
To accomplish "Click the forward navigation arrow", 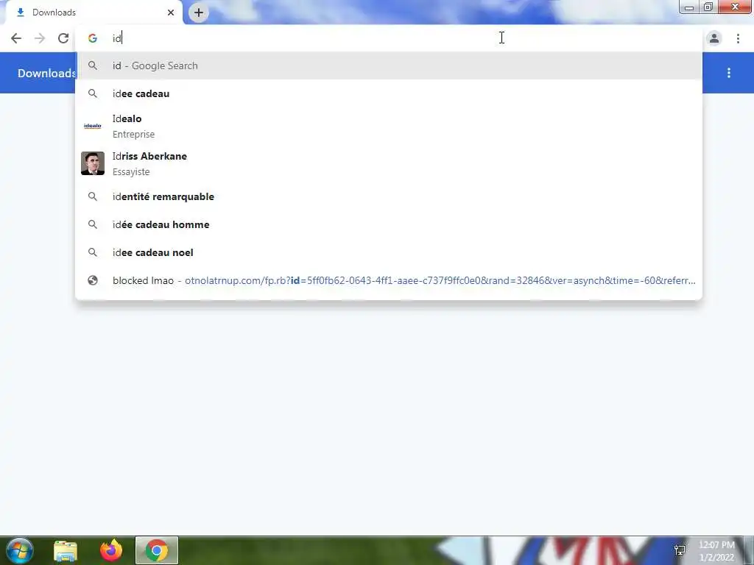I will tap(40, 38).
